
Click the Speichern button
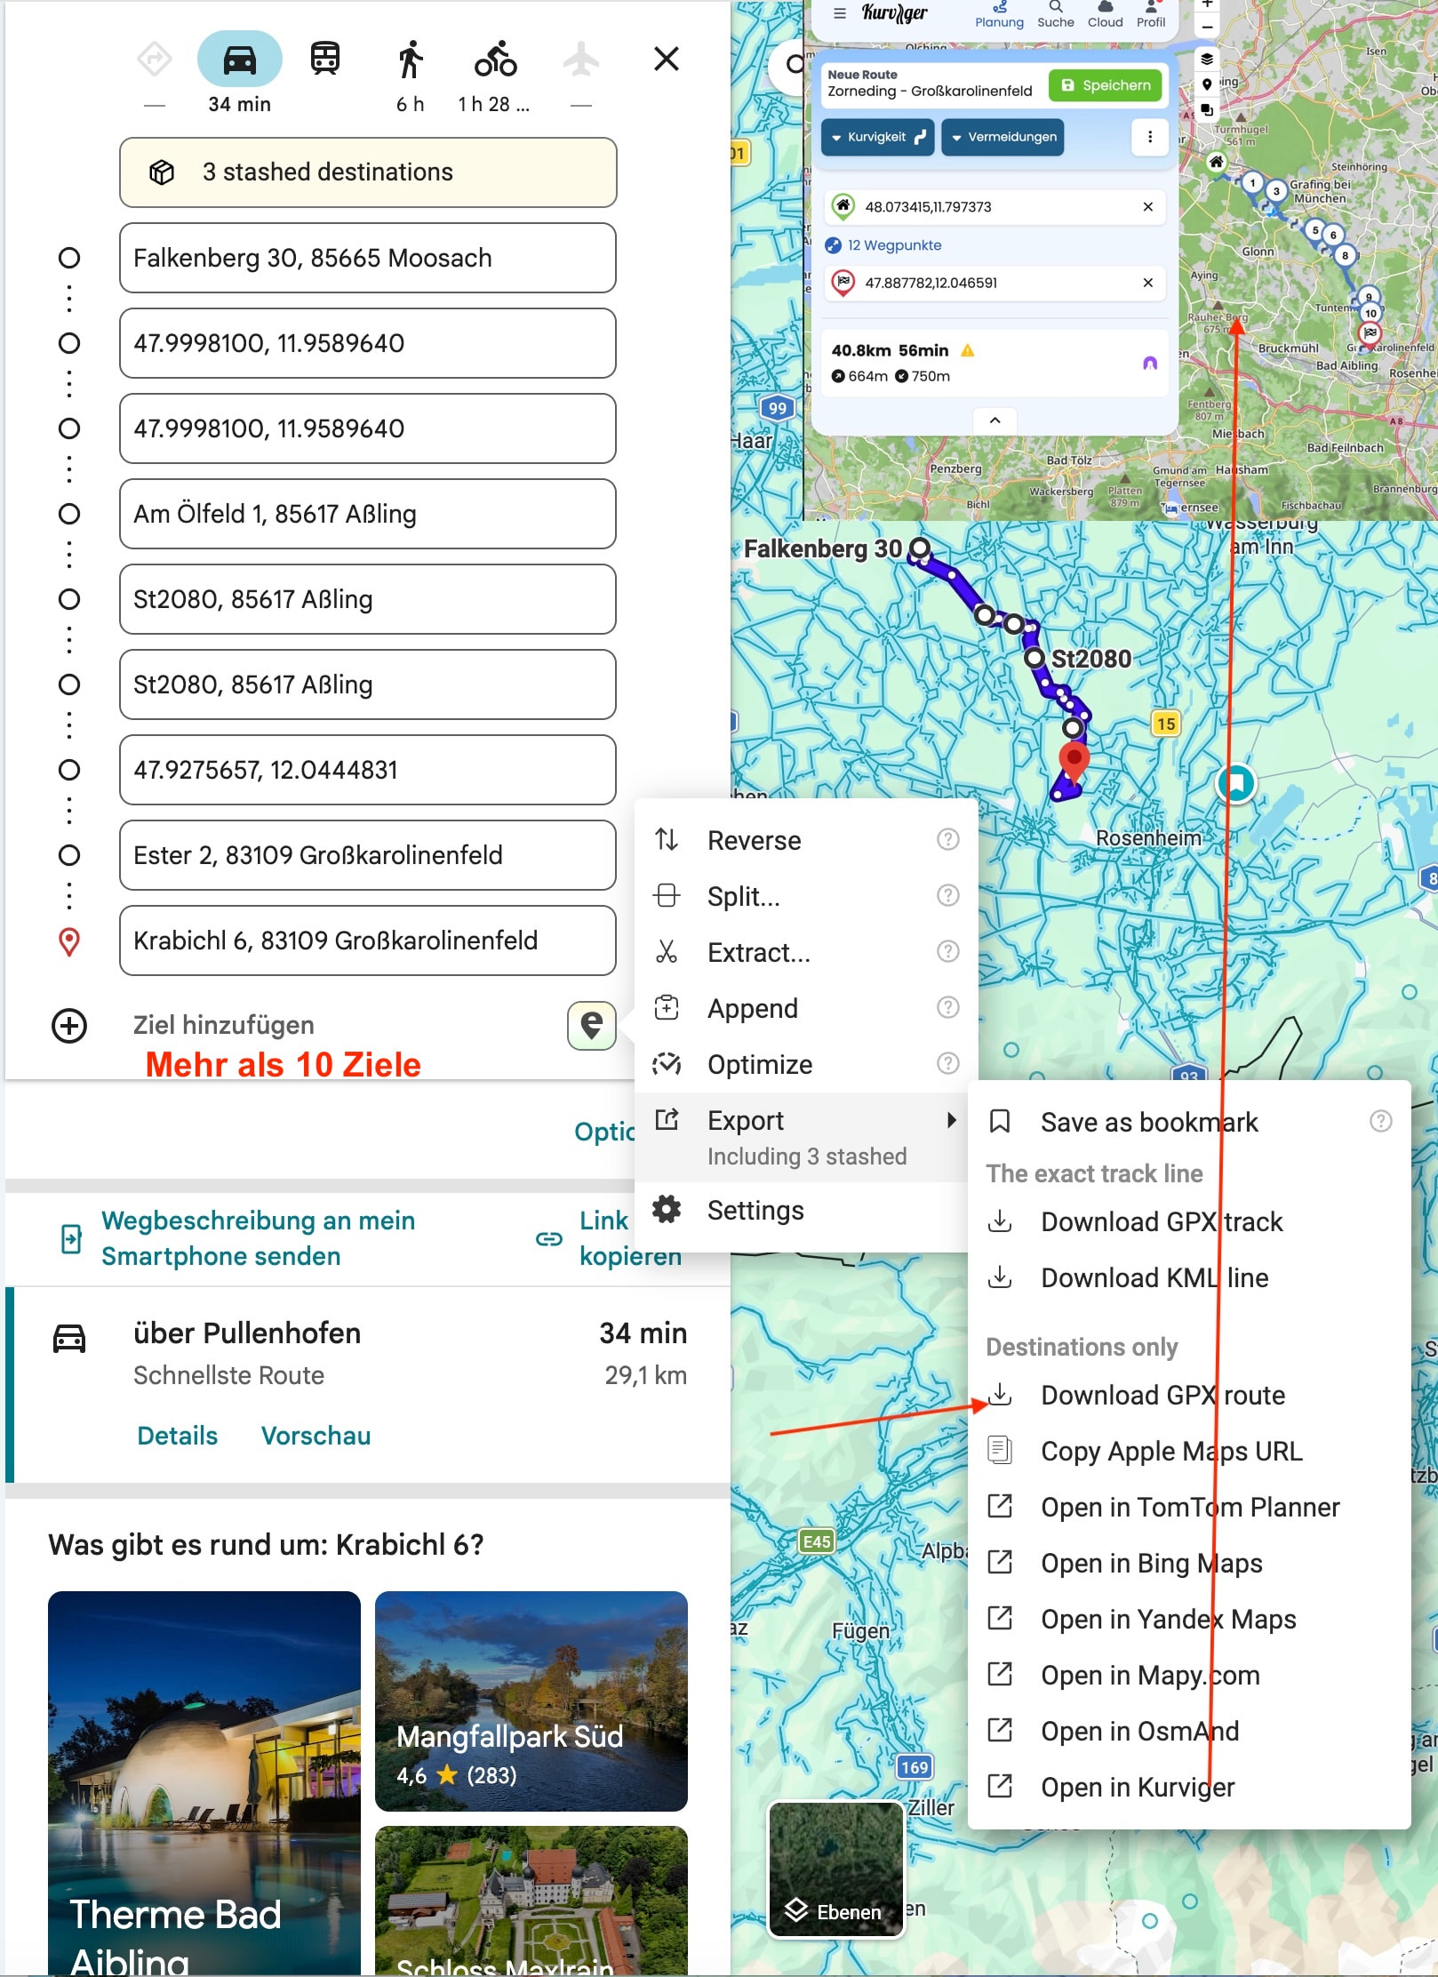[x=1106, y=86]
